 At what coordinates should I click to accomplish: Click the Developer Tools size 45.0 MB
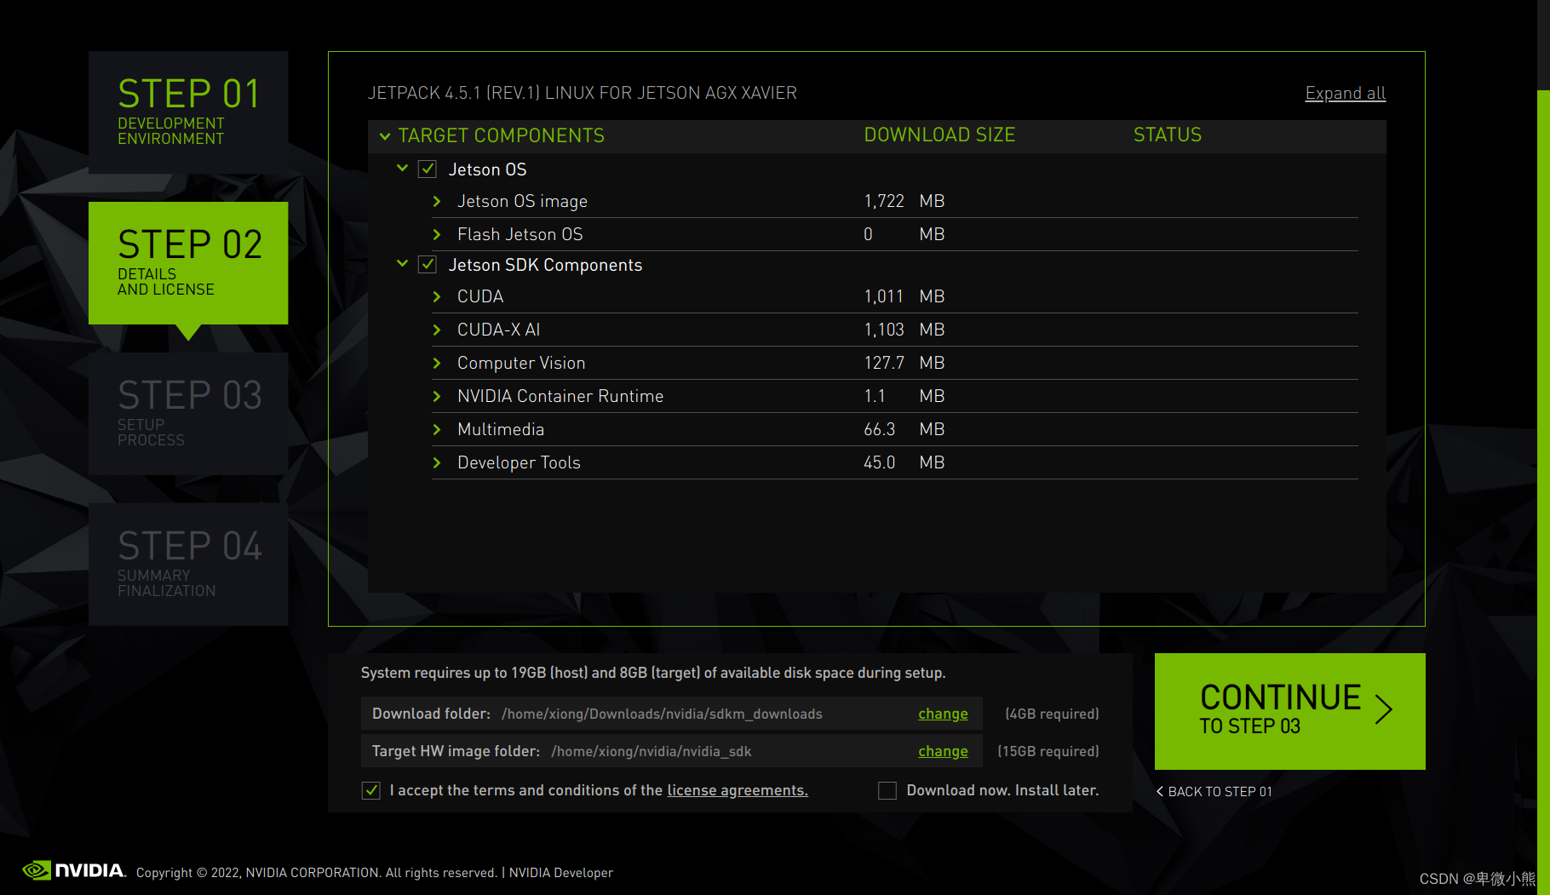click(x=904, y=462)
